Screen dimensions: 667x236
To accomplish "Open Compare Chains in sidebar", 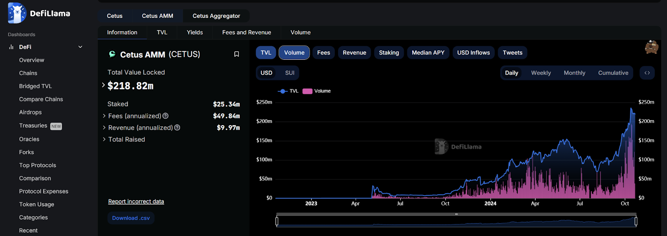I will 41,99.
